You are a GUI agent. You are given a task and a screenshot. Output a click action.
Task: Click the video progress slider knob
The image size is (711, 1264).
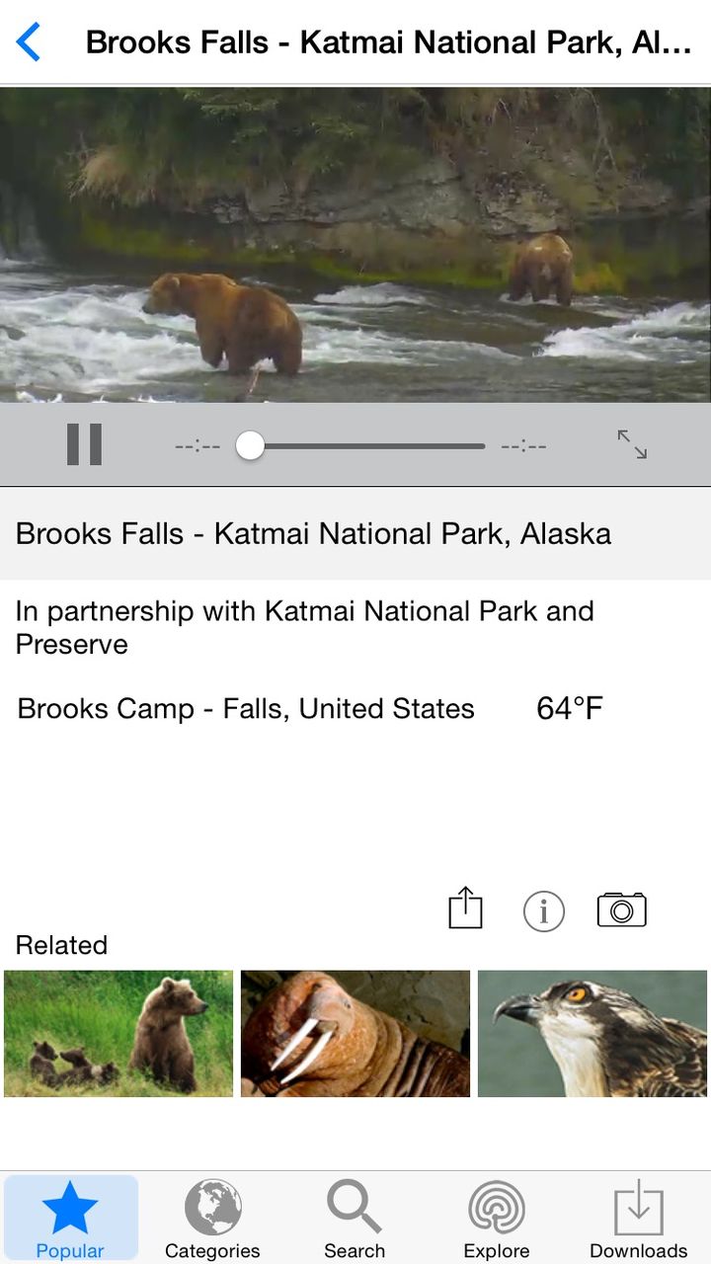click(x=251, y=445)
